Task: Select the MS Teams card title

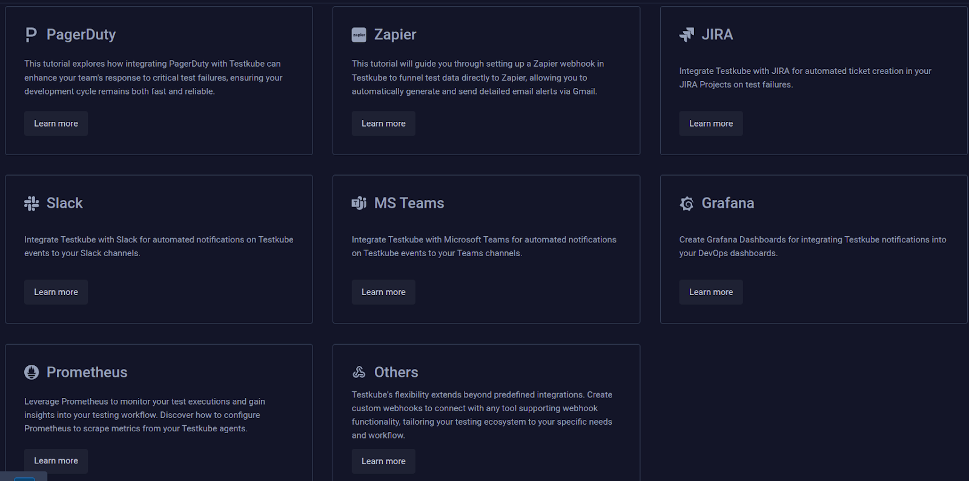Action: point(409,204)
